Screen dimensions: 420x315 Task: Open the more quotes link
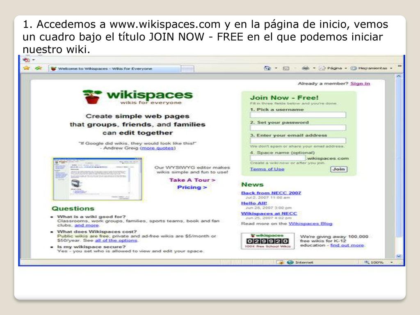[x=157, y=148]
